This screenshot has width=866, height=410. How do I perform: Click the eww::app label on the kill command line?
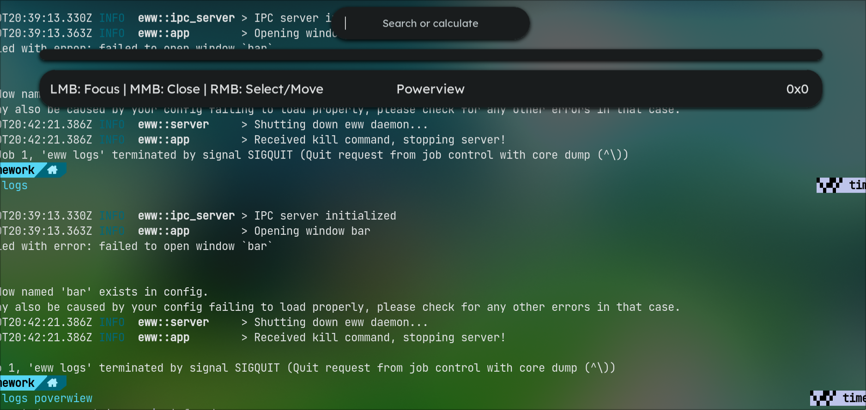click(163, 337)
